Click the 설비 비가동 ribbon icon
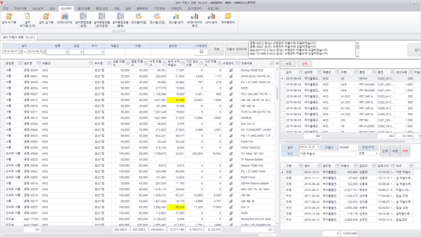 point(9,18)
